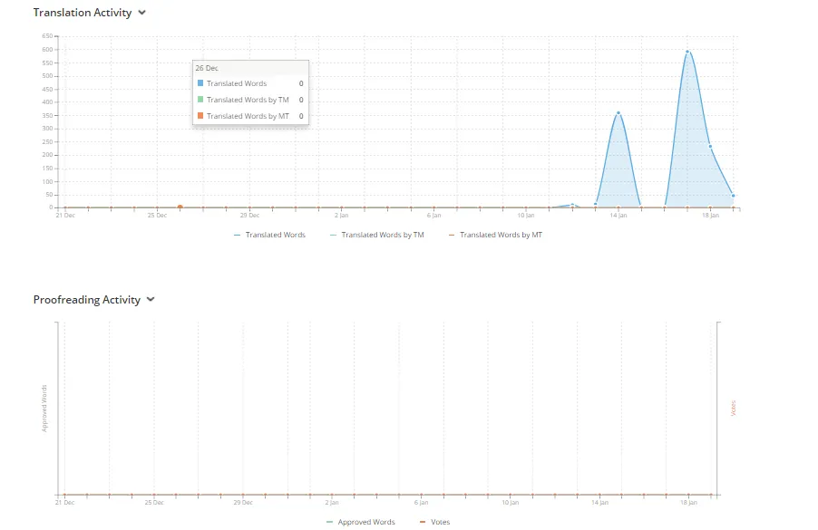This screenshot has height=530, width=818.
Task: Click the green Translated Words by TM tooltip swatch
Action: 200,99
